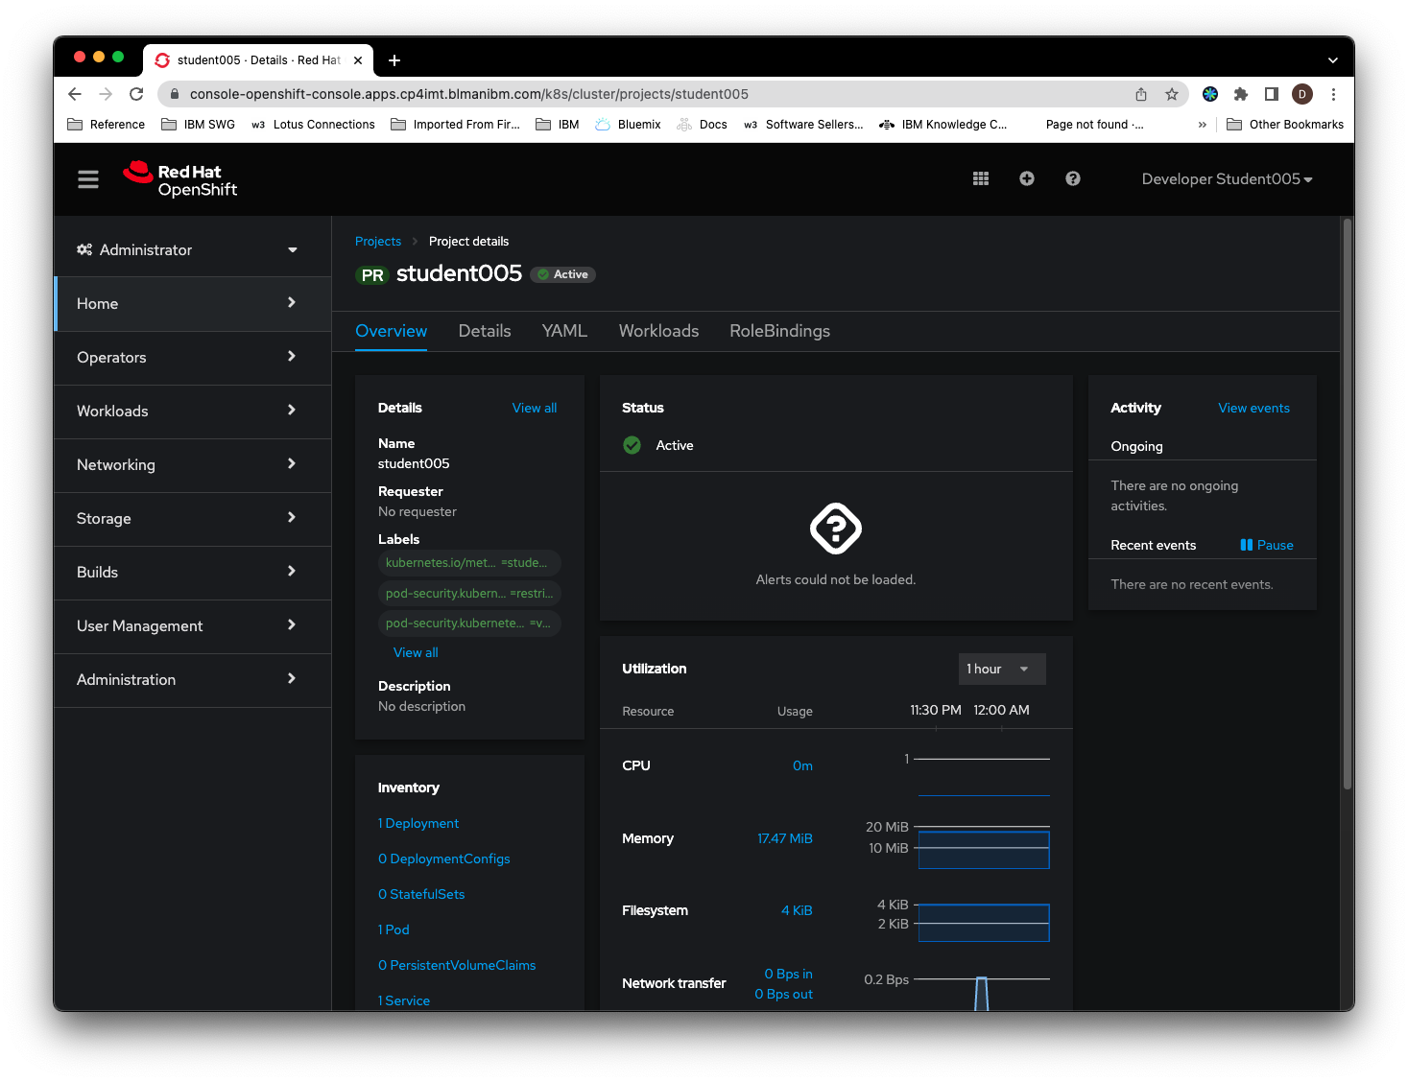1408x1082 pixels.
Task: Open the 1 Pod inventory link
Action: tap(394, 929)
